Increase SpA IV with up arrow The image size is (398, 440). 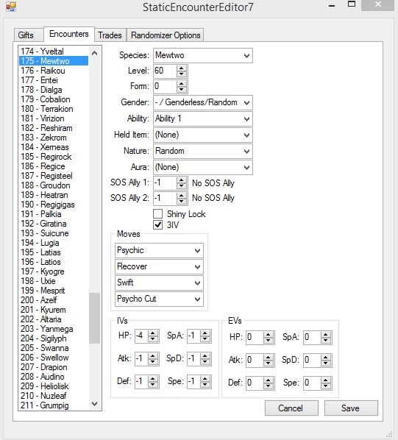205,333
